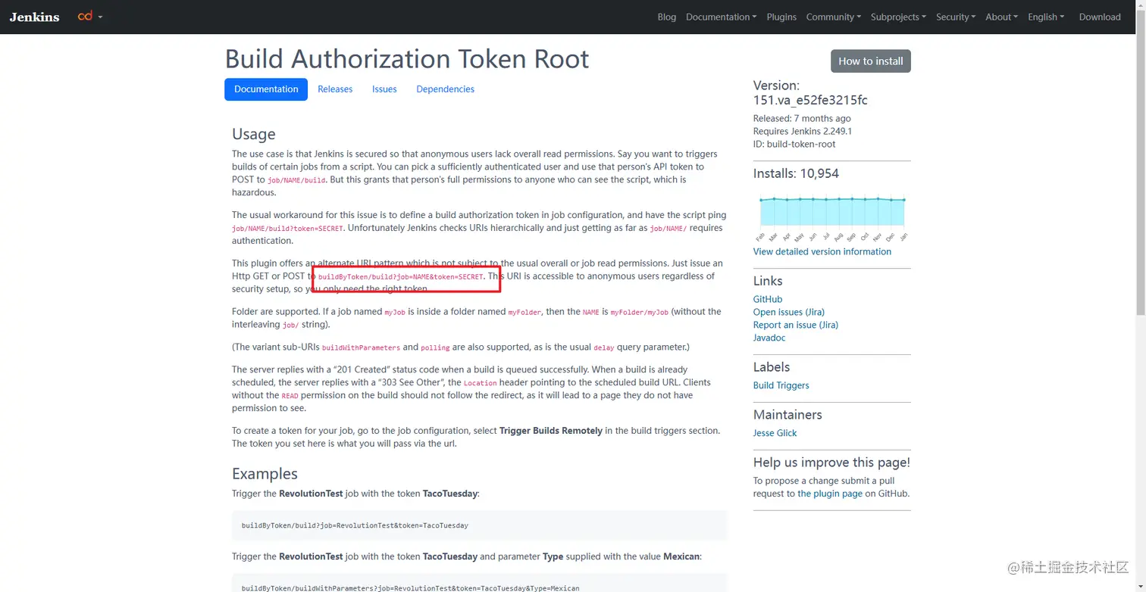1146x592 pixels.
Task: Expand the Documentation dropdown menu
Action: 721,17
